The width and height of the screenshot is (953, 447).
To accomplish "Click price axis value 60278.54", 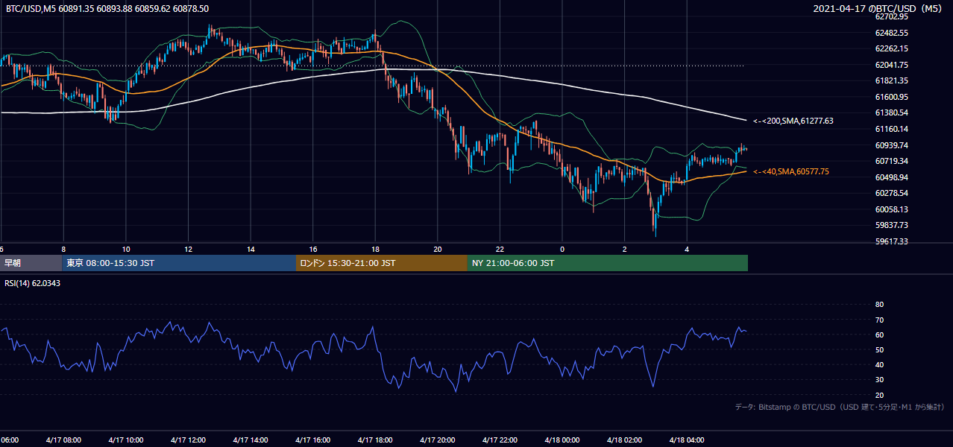I will [891, 193].
